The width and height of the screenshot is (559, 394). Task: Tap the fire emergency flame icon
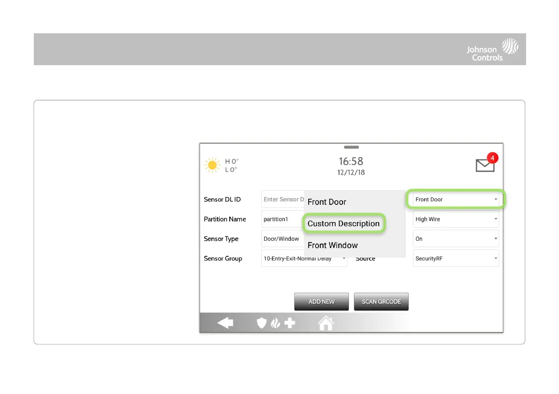click(x=275, y=323)
